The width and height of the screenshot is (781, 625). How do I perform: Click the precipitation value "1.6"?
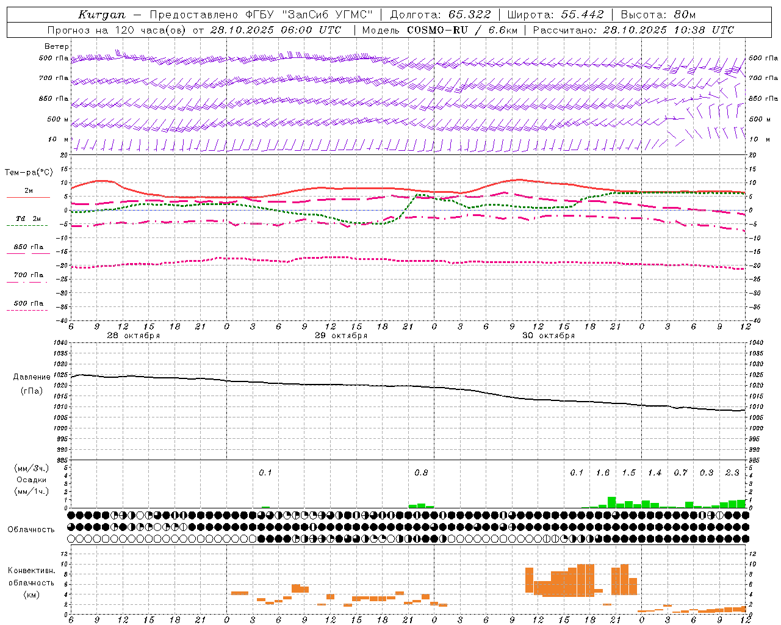603,473
